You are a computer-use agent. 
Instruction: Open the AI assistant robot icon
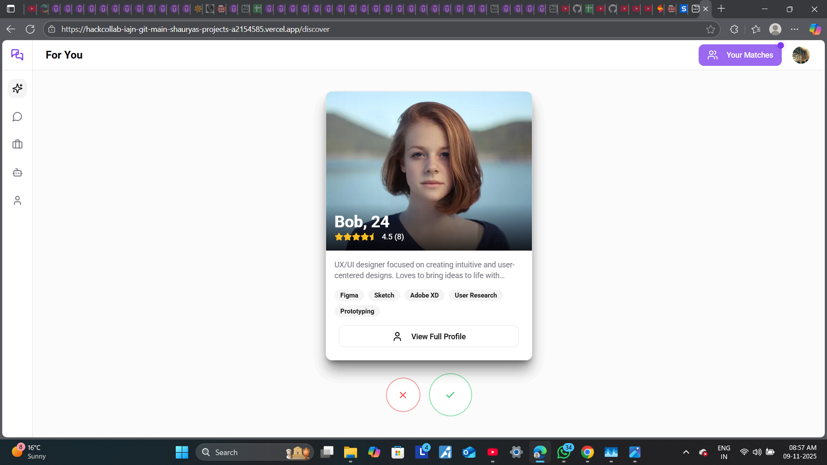click(x=17, y=172)
